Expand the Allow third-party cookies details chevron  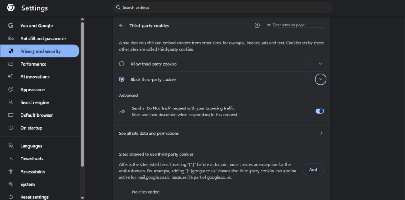[x=320, y=64]
